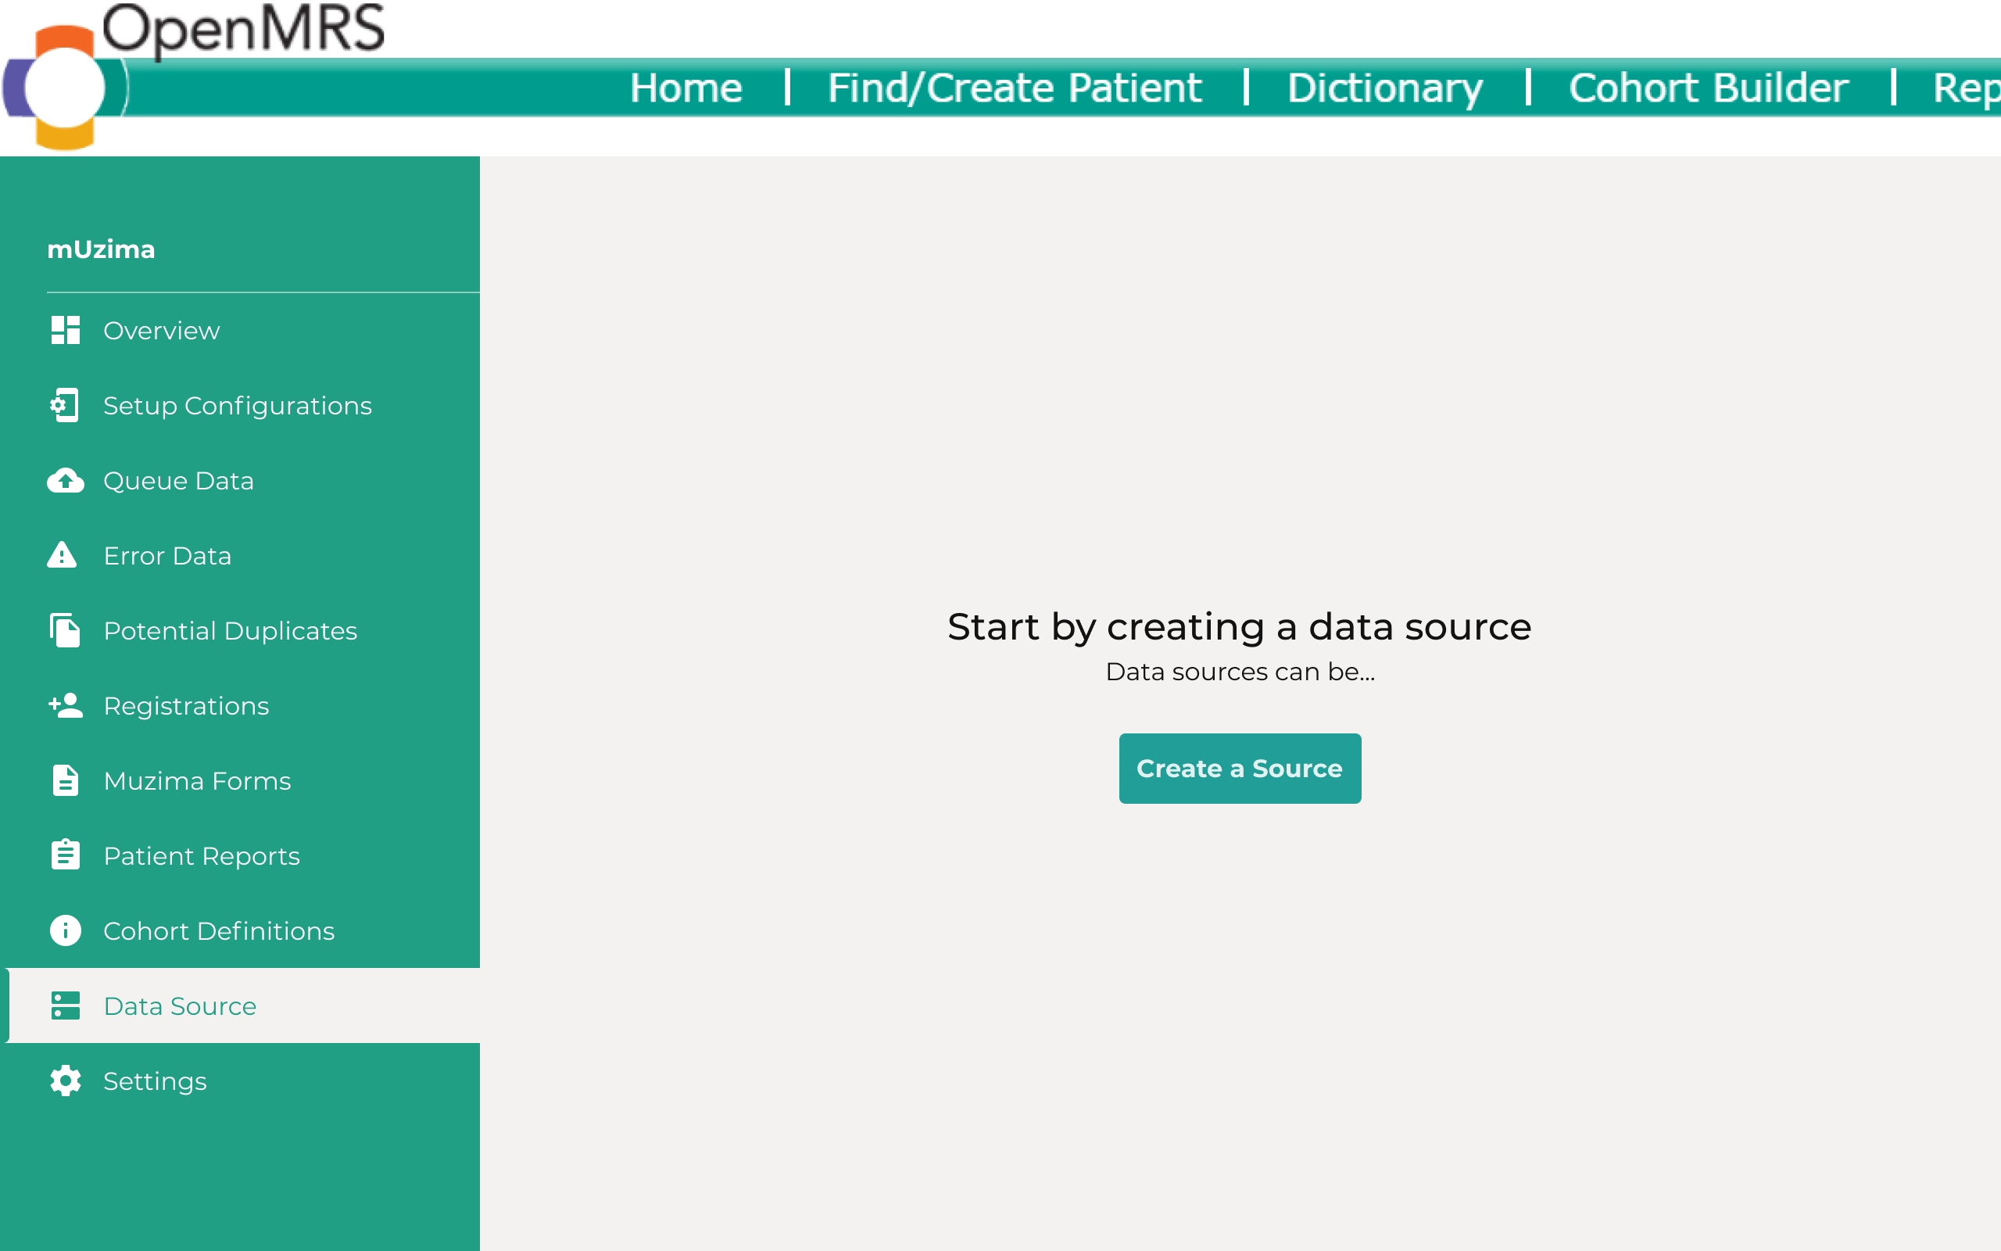This screenshot has height=1251, width=2001.
Task: Click the Settings gear icon
Action: (x=66, y=1081)
